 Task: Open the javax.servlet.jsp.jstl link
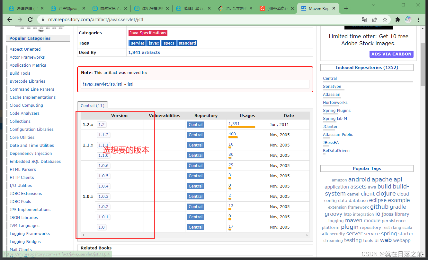coord(103,84)
